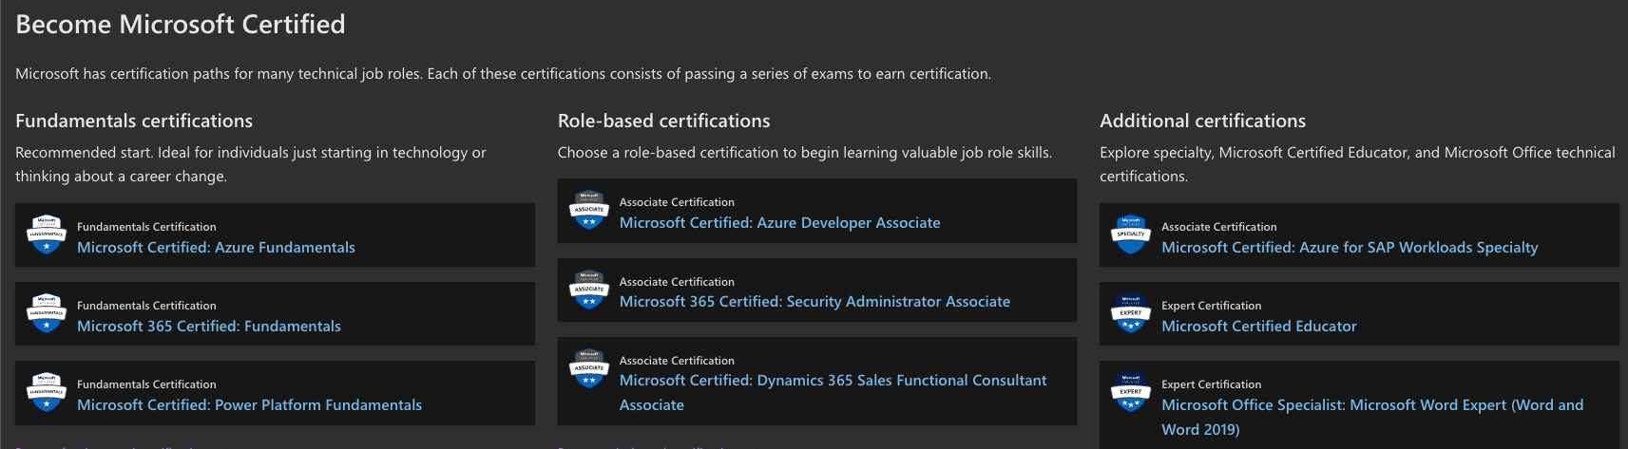Click Associate Certification label above SAP Workloads

(x=1219, y=227)
